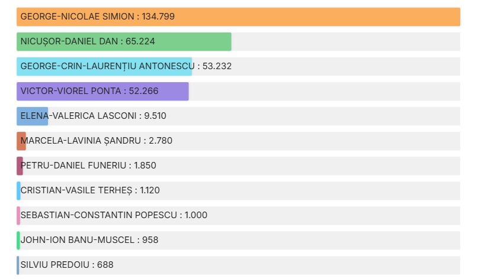Click the dark magenta marker for Petru-Daniel Funeriu
478x279 pixels.
point(20,166)
